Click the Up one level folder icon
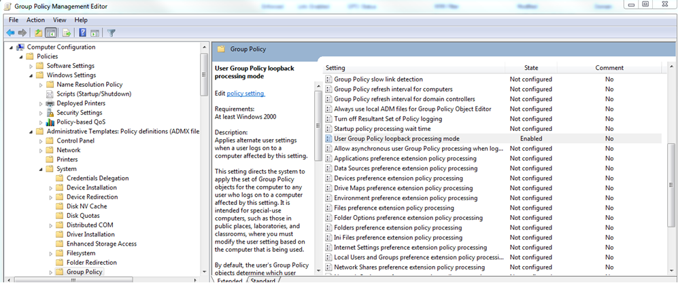 39,33
